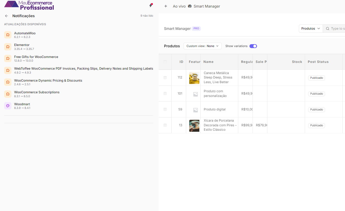
Task: Open Free Gifts for WooCommerce update
Action: pos(79,59)
